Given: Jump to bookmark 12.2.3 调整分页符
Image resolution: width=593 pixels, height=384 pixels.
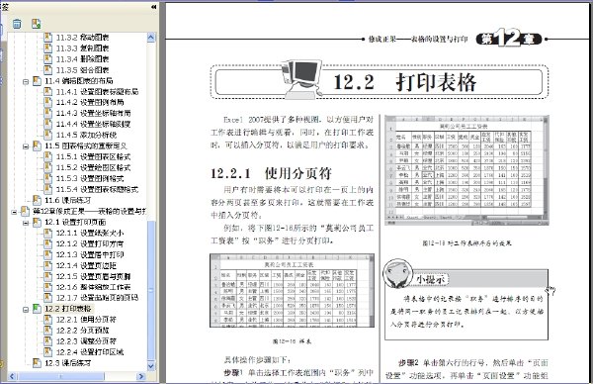Looking at the screenshot, I should pos(86,341).
